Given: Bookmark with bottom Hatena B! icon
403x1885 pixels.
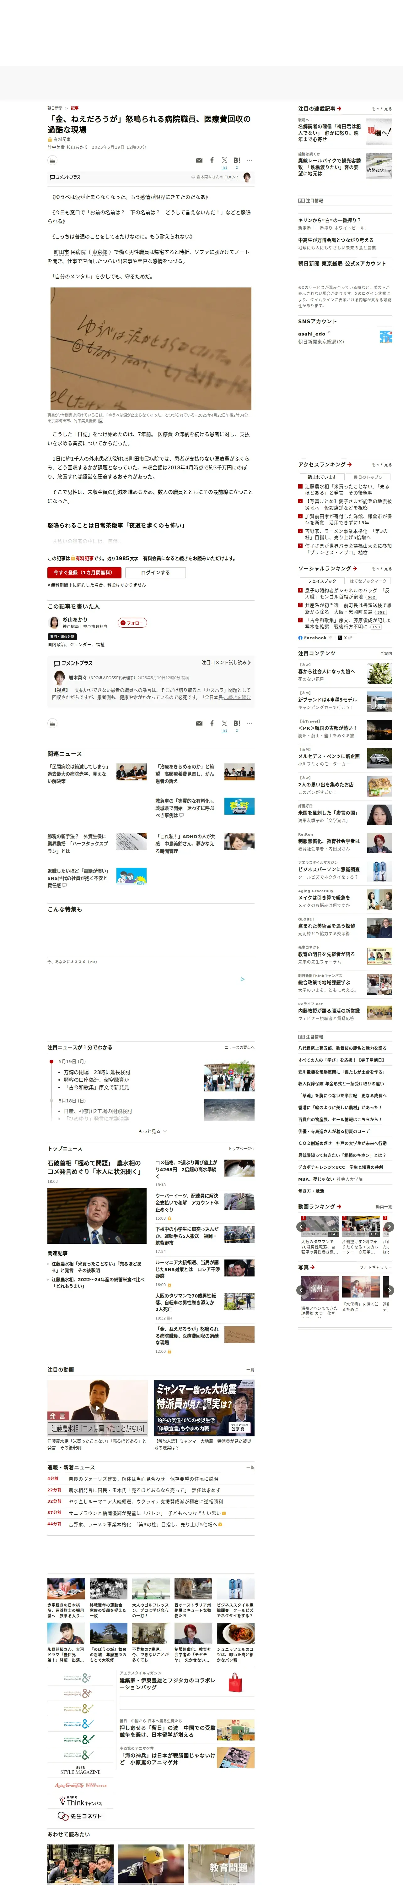Looking at the screenshot, I should [237, 723].
